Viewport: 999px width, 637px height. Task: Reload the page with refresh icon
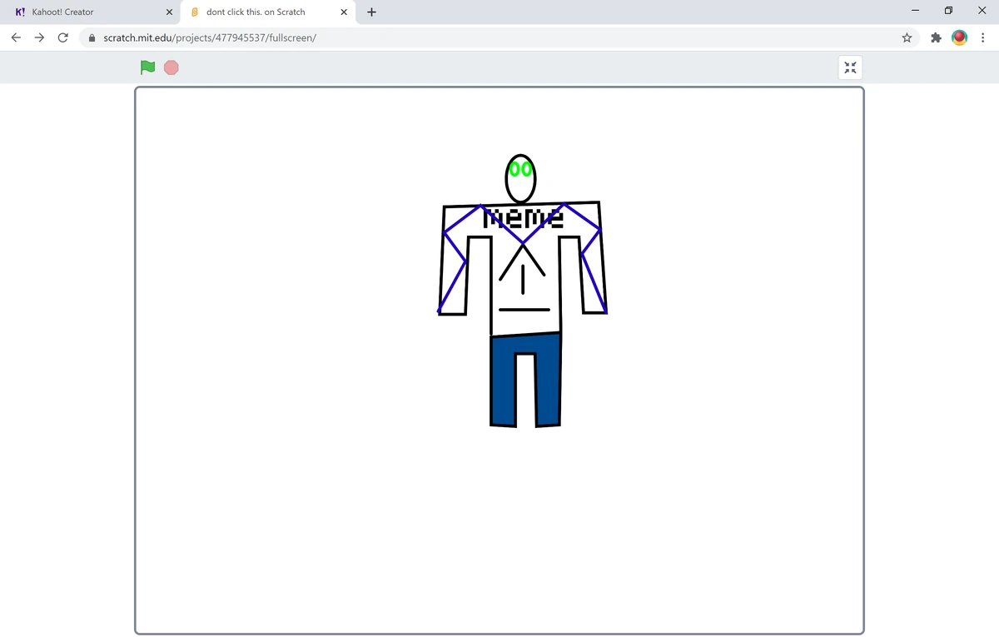click(x=62, y=37)
